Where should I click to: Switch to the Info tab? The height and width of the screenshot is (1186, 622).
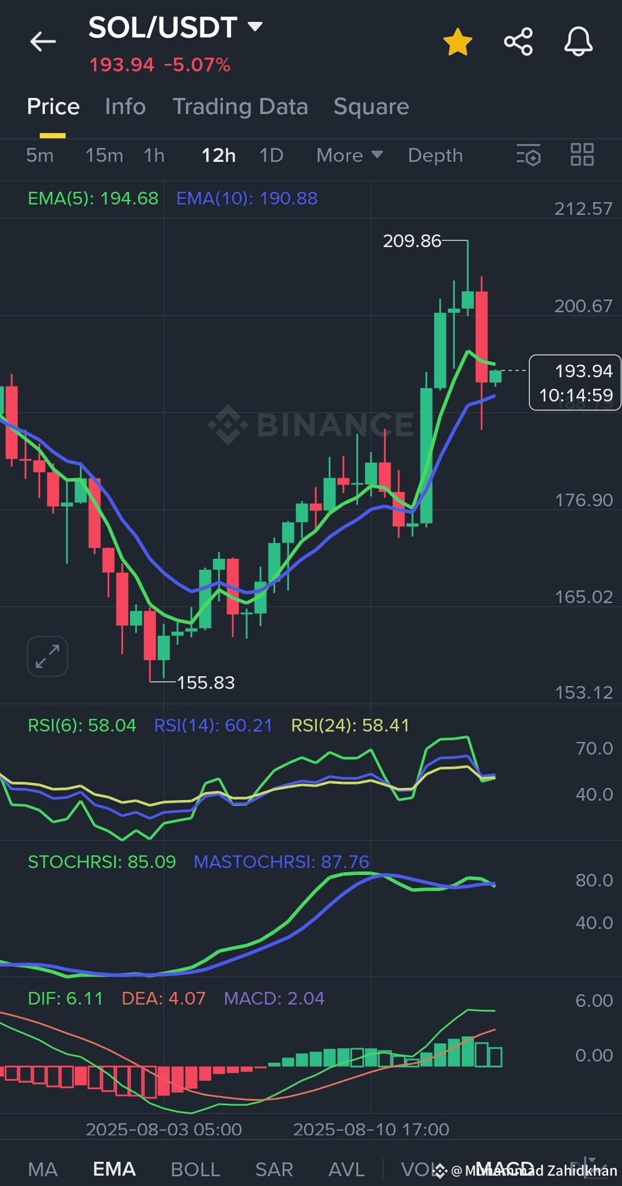click(x=126, y=107)
